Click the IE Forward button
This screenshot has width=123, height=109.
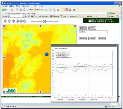[x=12, y=10]
